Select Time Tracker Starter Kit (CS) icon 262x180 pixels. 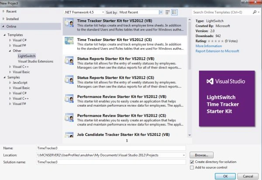tap(69, 41)
